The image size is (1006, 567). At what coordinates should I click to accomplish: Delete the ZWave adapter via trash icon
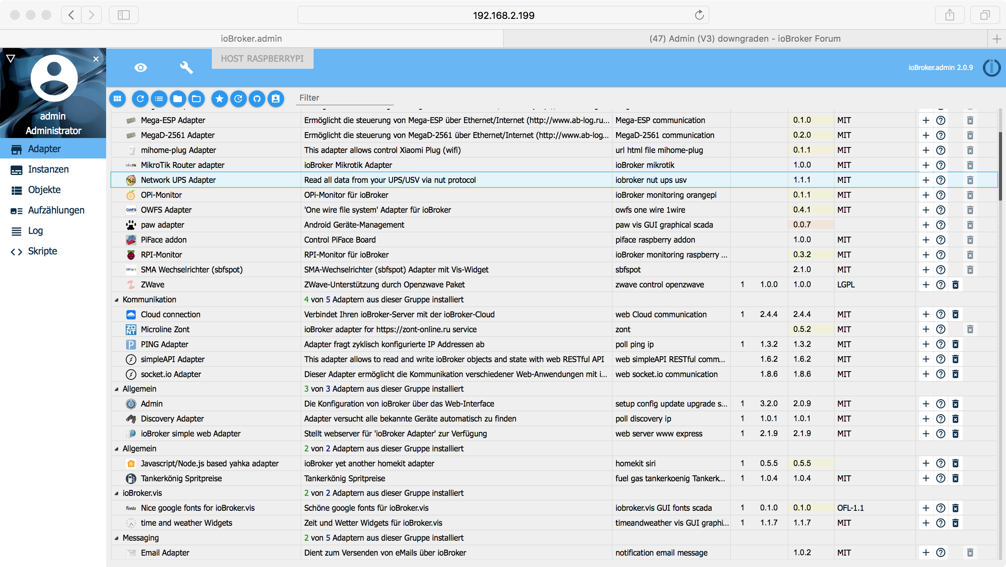tap(955, 285)
